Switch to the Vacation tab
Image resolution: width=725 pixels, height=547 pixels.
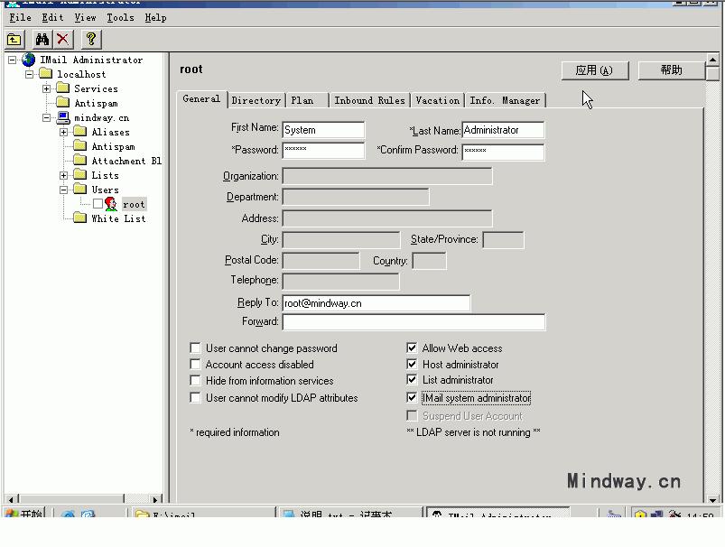coord(437,100)
